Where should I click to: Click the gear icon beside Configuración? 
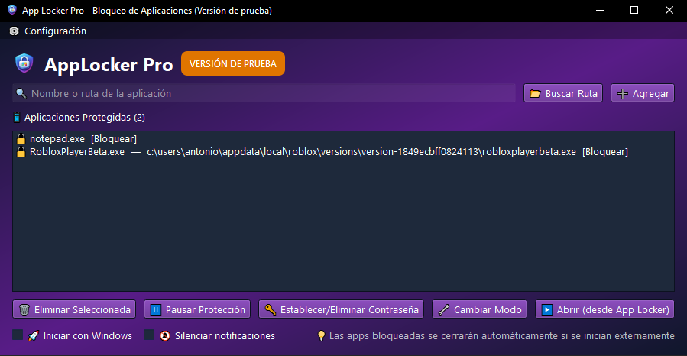(x=14, y=31)
